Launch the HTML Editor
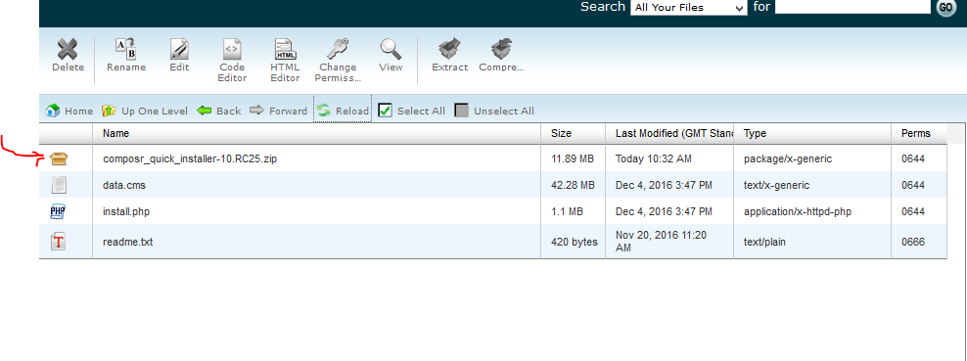The image size is (967, 361). click(285, 49)
